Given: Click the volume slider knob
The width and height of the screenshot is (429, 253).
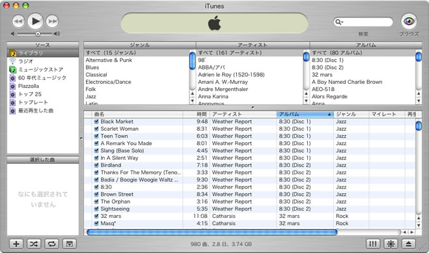Looking at the screenshot, I should coord(38,34).
